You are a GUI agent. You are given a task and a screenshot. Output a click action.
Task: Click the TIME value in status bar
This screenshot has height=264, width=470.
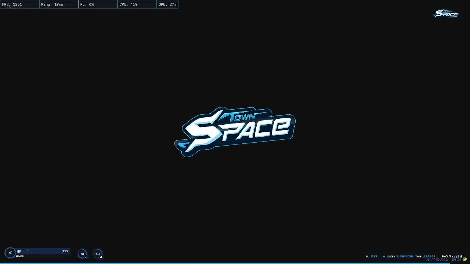click(430, 257)
